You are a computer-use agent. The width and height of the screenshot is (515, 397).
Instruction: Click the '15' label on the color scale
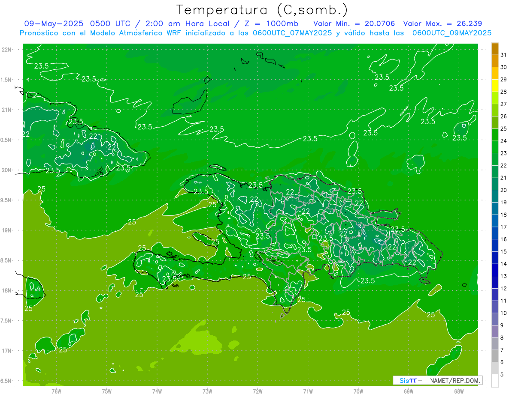(x=503, y=251)
